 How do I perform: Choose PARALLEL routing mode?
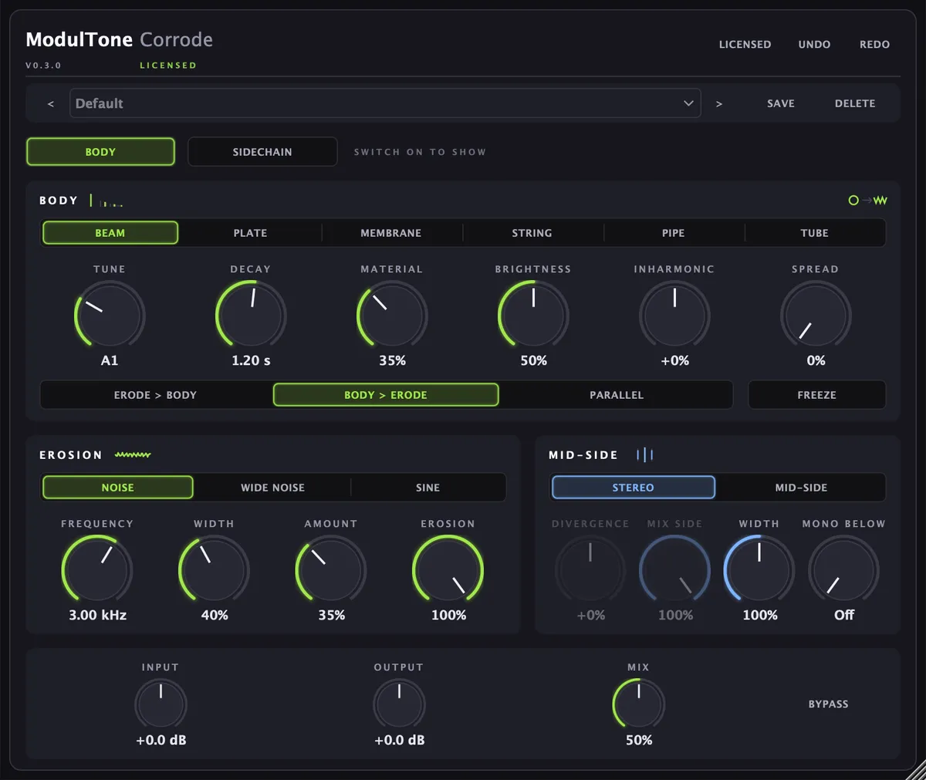(617, 395)
